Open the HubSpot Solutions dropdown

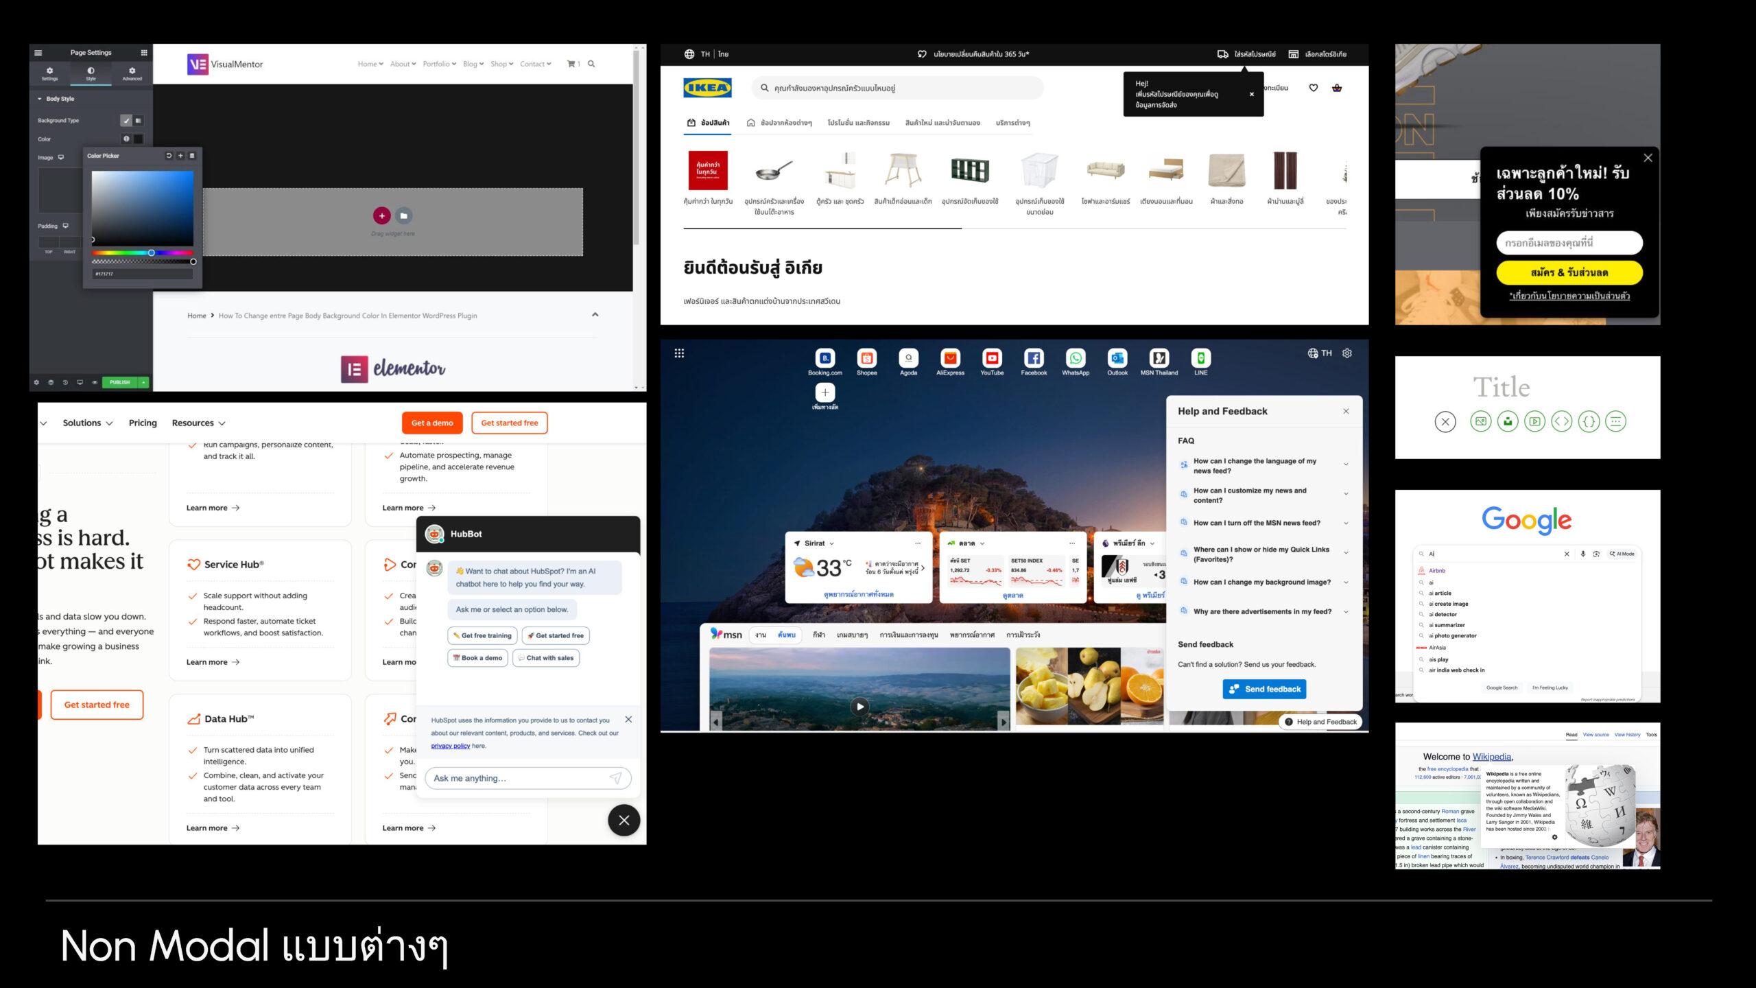[x=87, y=423]
